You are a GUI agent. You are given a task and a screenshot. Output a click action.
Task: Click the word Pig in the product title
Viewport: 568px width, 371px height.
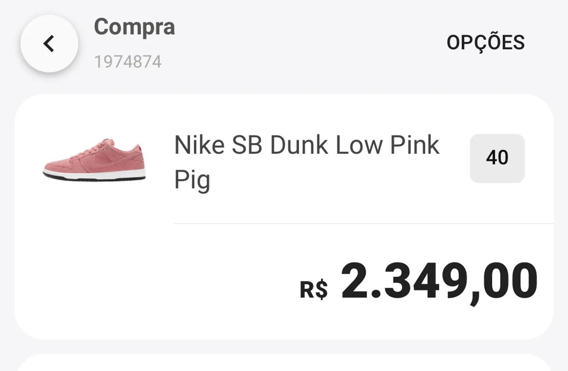(x=192, y=180)
